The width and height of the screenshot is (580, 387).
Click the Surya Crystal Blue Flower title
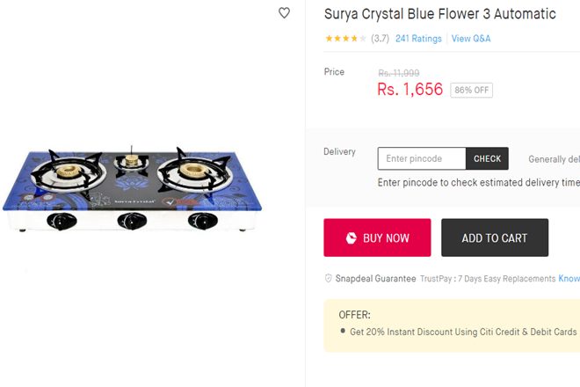click(439, 14)
